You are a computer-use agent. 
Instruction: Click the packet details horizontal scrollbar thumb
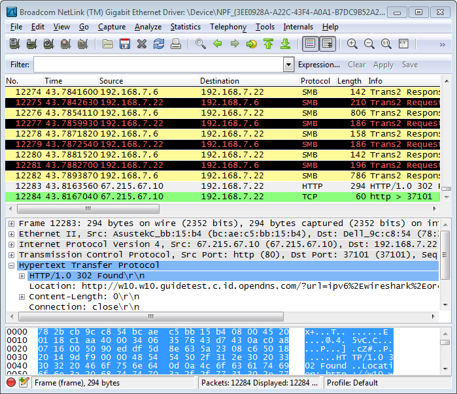click(x=150, y=316)
